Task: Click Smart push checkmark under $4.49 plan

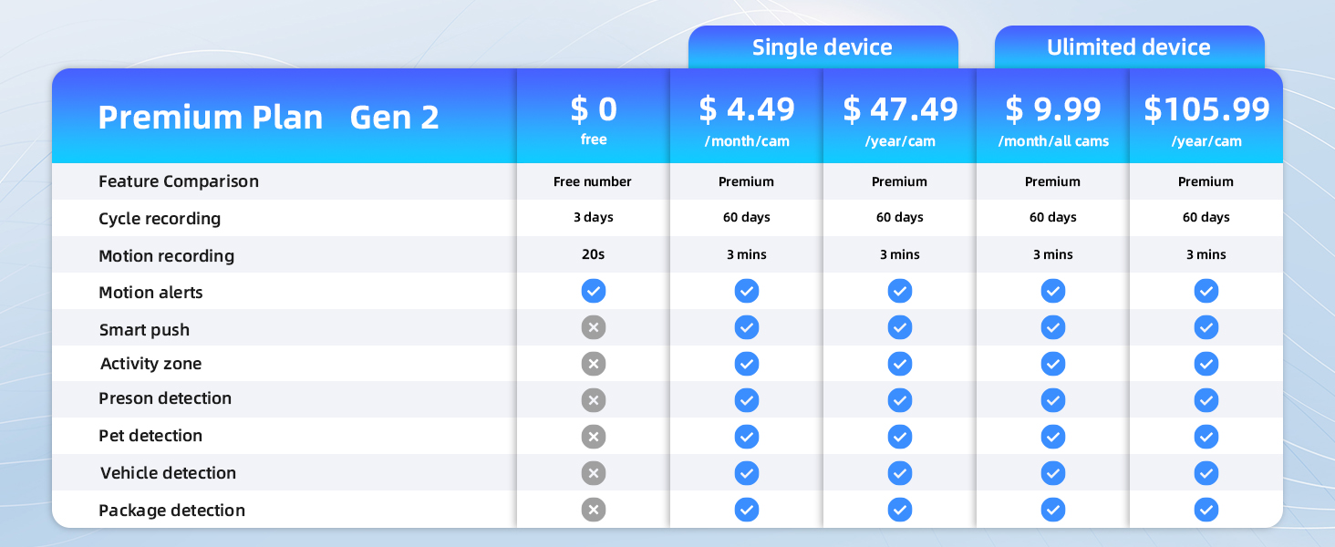Action: pos(747,328)
